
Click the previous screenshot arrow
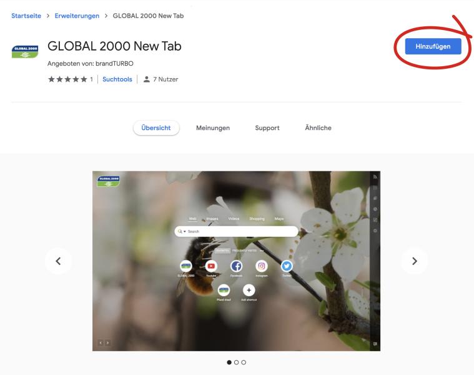58,261
